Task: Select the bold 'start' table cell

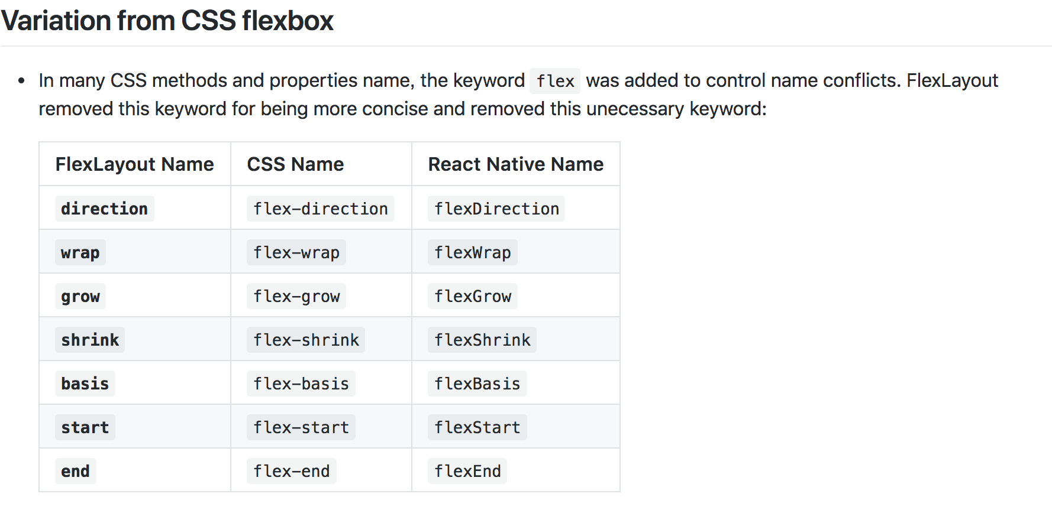Action: (x=85, y=427)
